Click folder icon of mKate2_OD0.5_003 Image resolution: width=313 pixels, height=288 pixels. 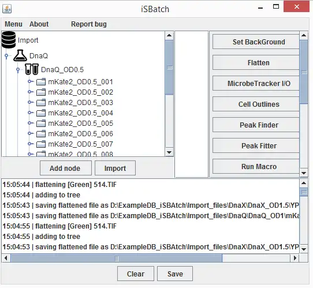pos(41,103)
